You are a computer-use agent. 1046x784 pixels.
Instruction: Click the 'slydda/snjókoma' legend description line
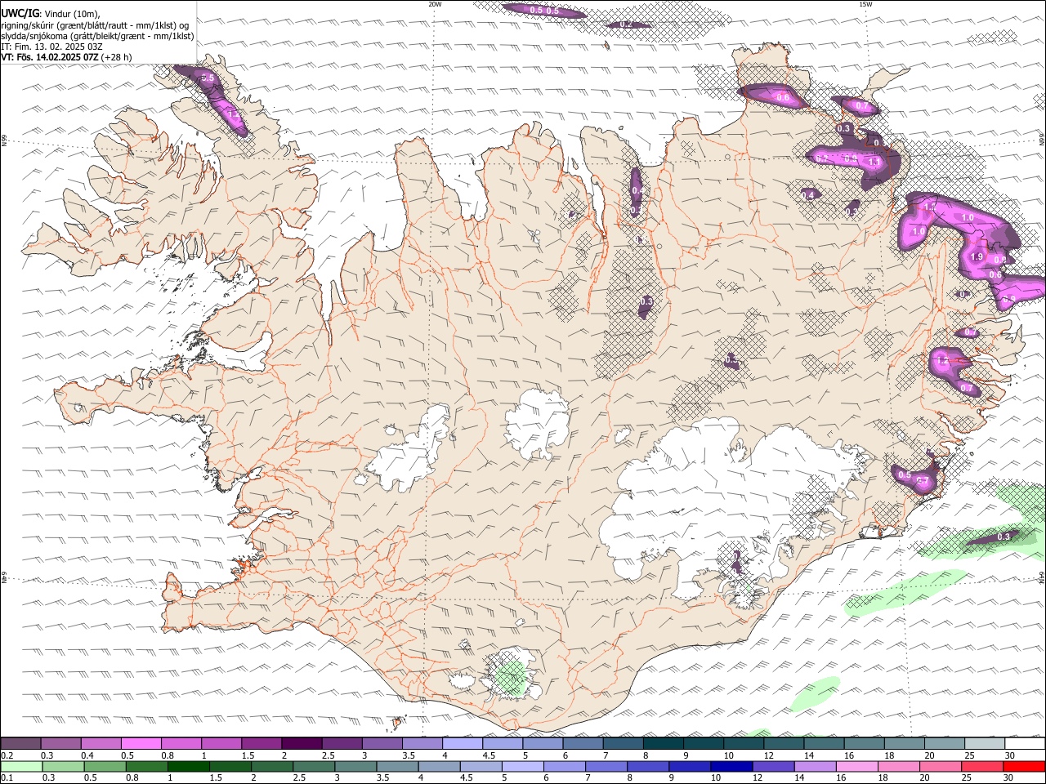click(97, 36)
